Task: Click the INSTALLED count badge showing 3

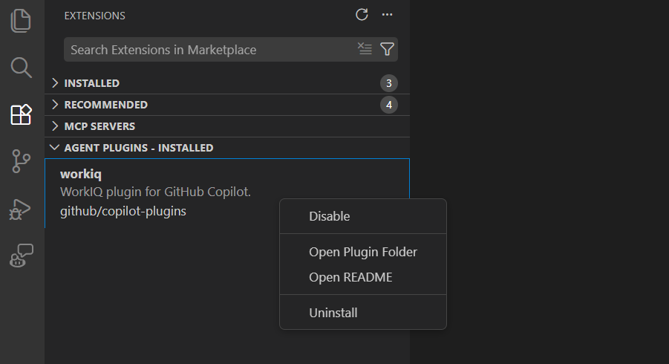Action: click(x=388, y=83)
